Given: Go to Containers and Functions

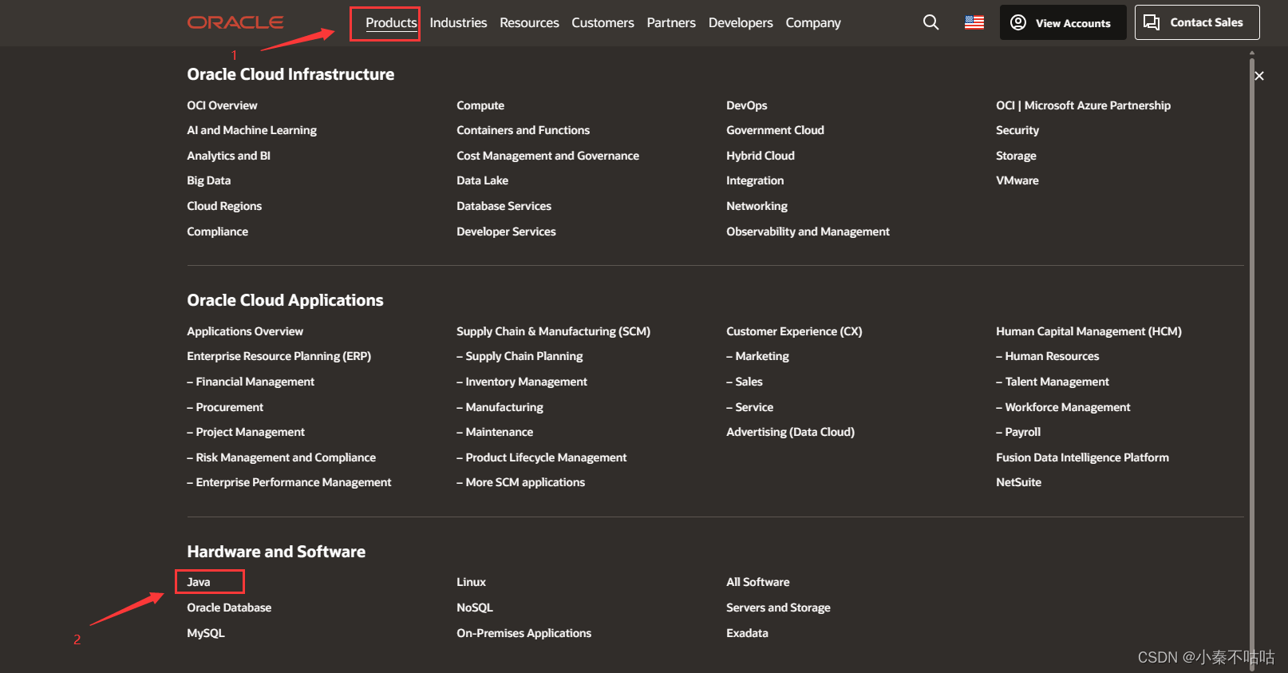Looking at the screenshot, I should pos(523,130).
